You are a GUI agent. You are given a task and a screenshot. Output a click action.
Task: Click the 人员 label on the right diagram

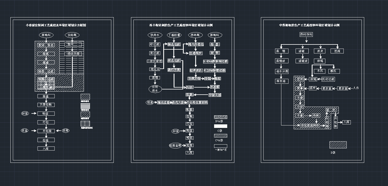[356, 88]
